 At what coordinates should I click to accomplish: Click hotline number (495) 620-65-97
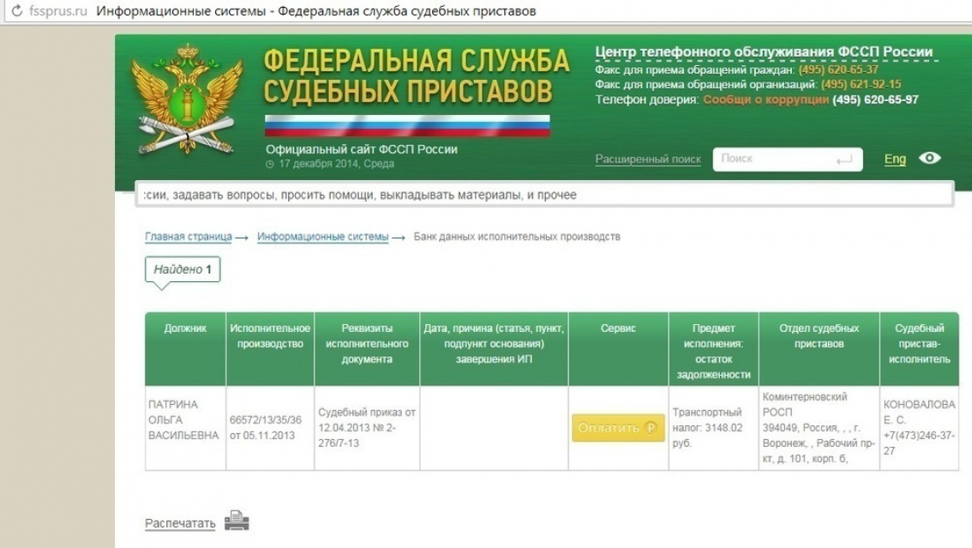(x=875, y=99)
